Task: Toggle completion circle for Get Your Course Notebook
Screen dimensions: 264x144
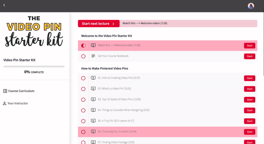Action: point(83,56)
